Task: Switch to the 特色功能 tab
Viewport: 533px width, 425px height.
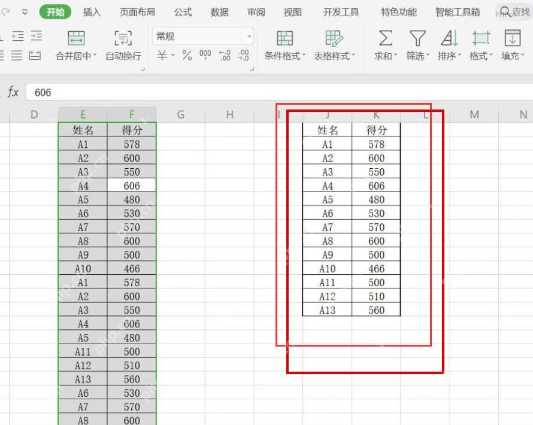Action: pos(398,12)
